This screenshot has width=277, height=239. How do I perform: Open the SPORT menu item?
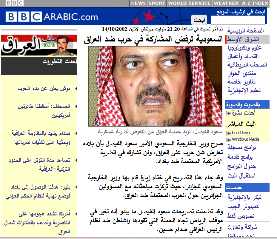(x=157, y=3)
